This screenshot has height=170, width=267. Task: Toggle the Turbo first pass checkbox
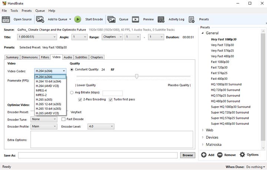111,99
